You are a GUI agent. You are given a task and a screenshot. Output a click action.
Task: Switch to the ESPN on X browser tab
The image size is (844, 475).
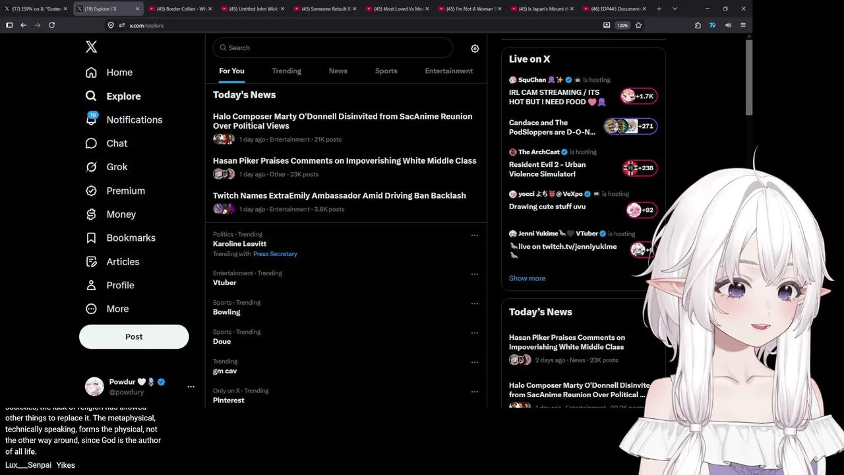36,9
